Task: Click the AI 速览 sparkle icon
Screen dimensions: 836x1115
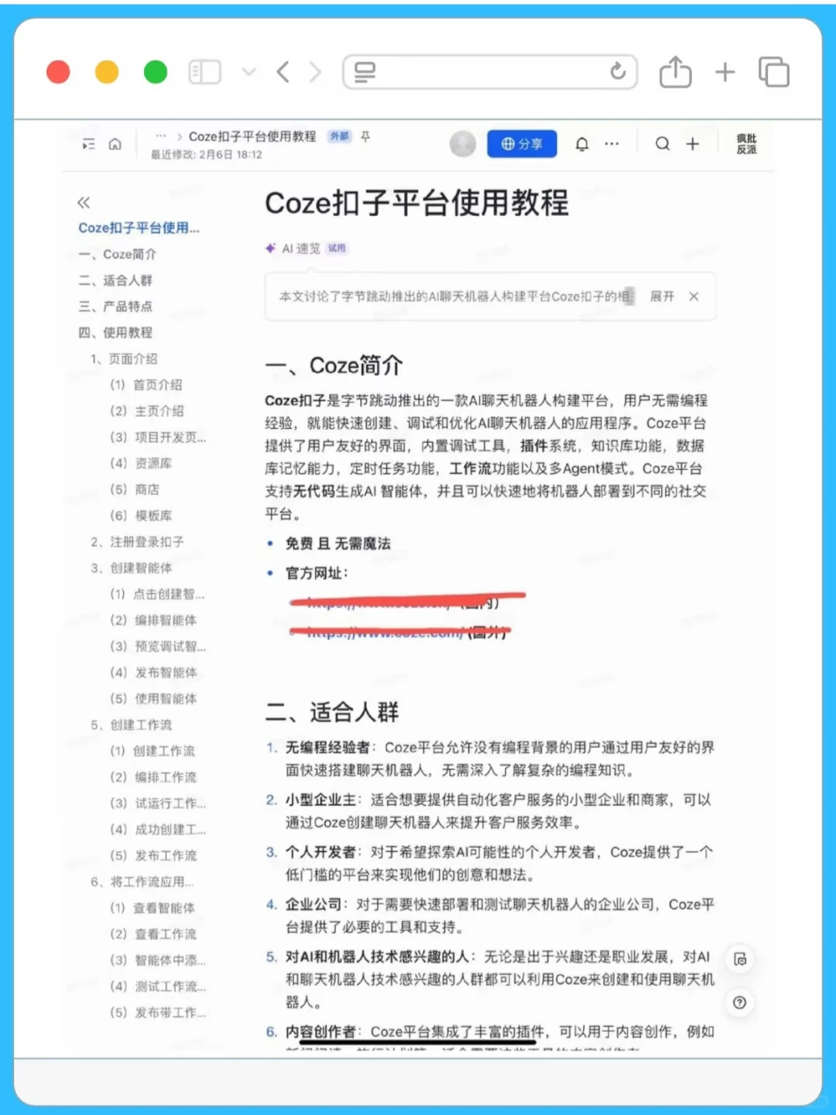Action: (270, 249)
